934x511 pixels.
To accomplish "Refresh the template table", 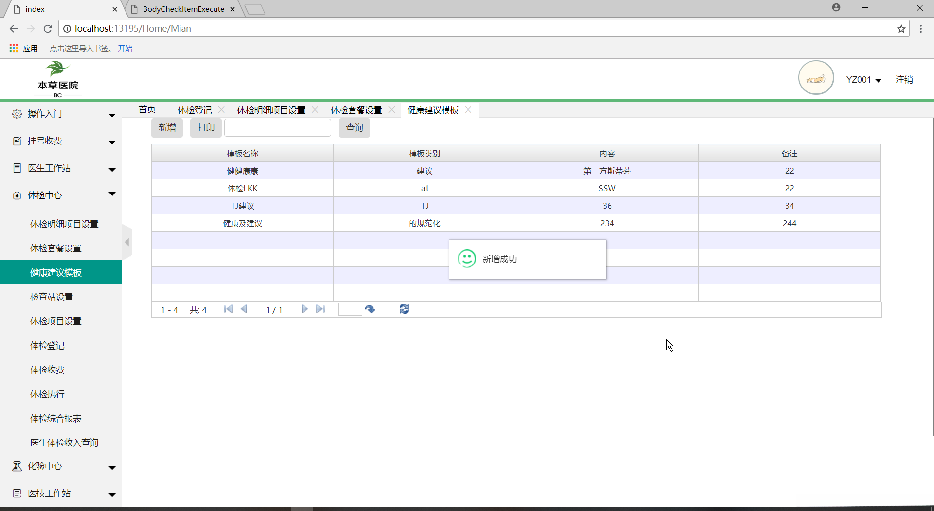I will [404, 309].
